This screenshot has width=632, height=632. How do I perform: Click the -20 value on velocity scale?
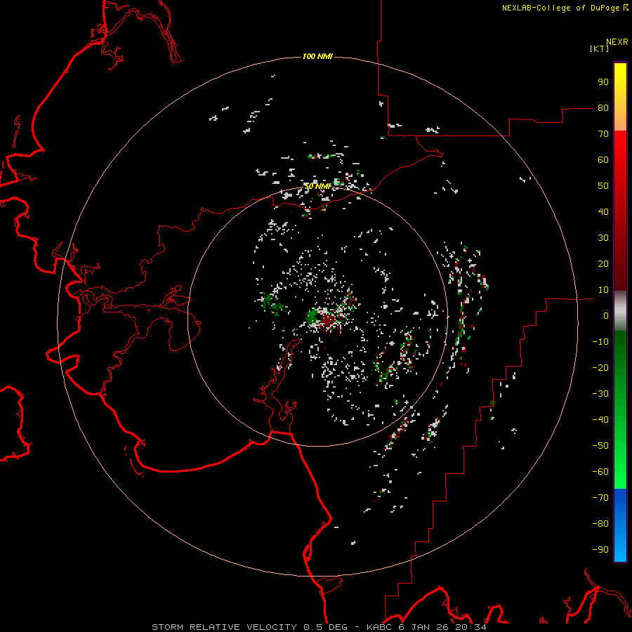coord(600,367)
